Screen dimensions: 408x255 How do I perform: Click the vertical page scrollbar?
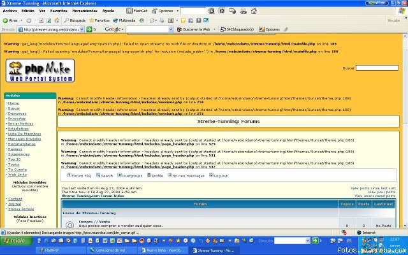[x=405, y=131]
